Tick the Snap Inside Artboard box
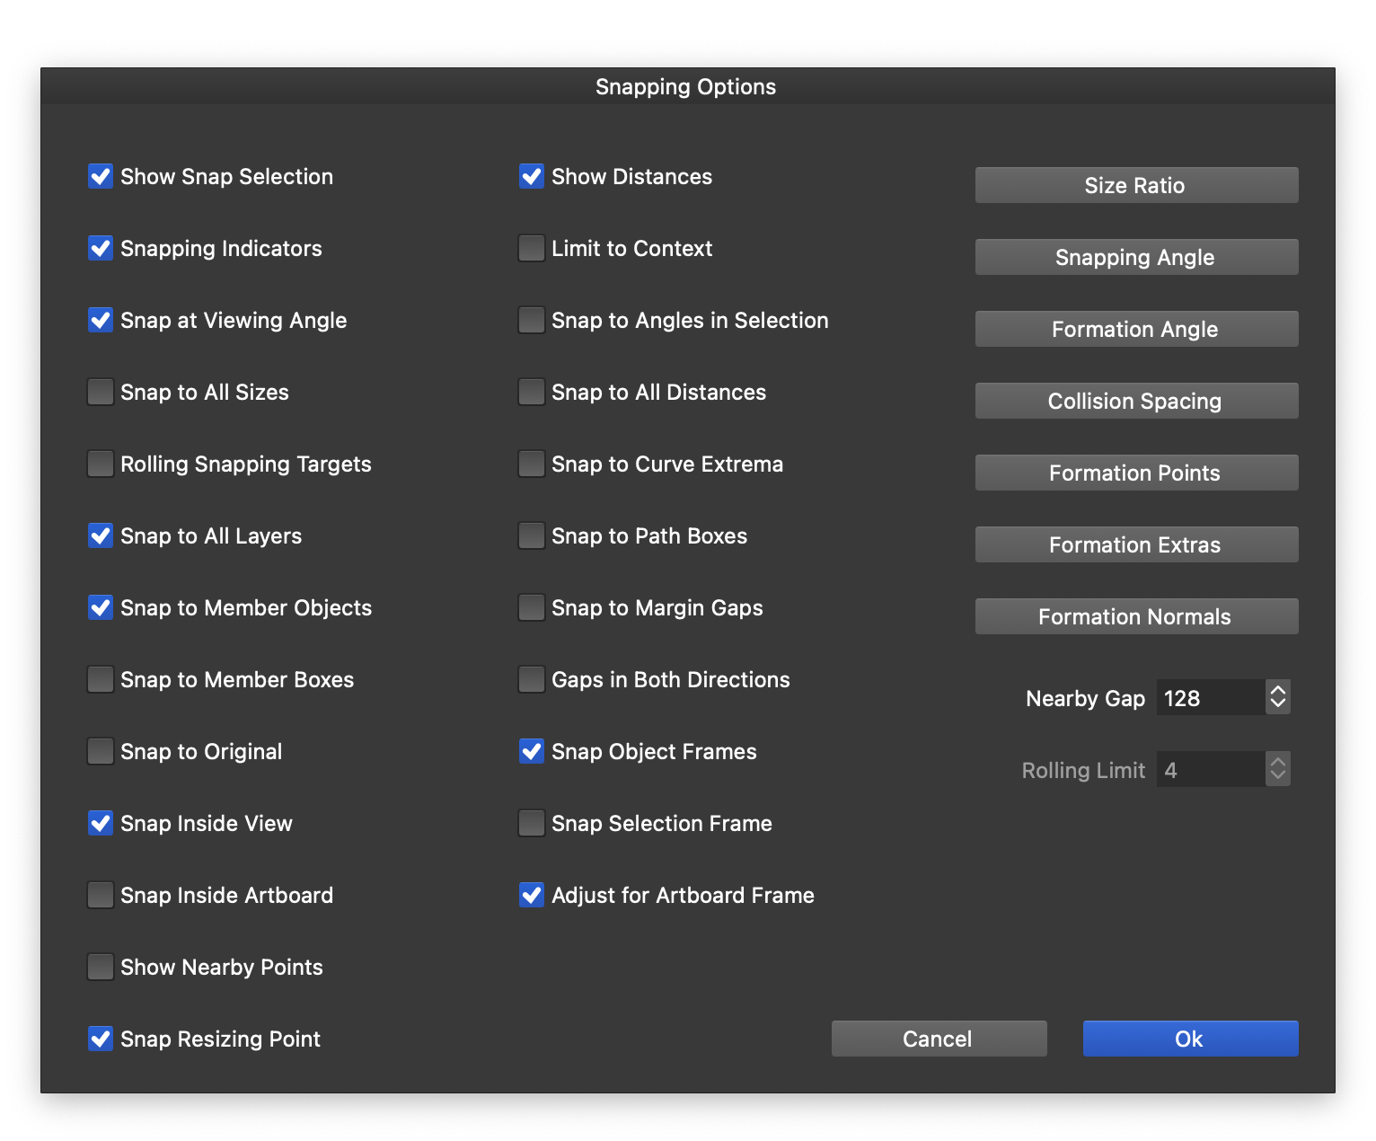1376x1141 pixels. click(x=101, y=895)
